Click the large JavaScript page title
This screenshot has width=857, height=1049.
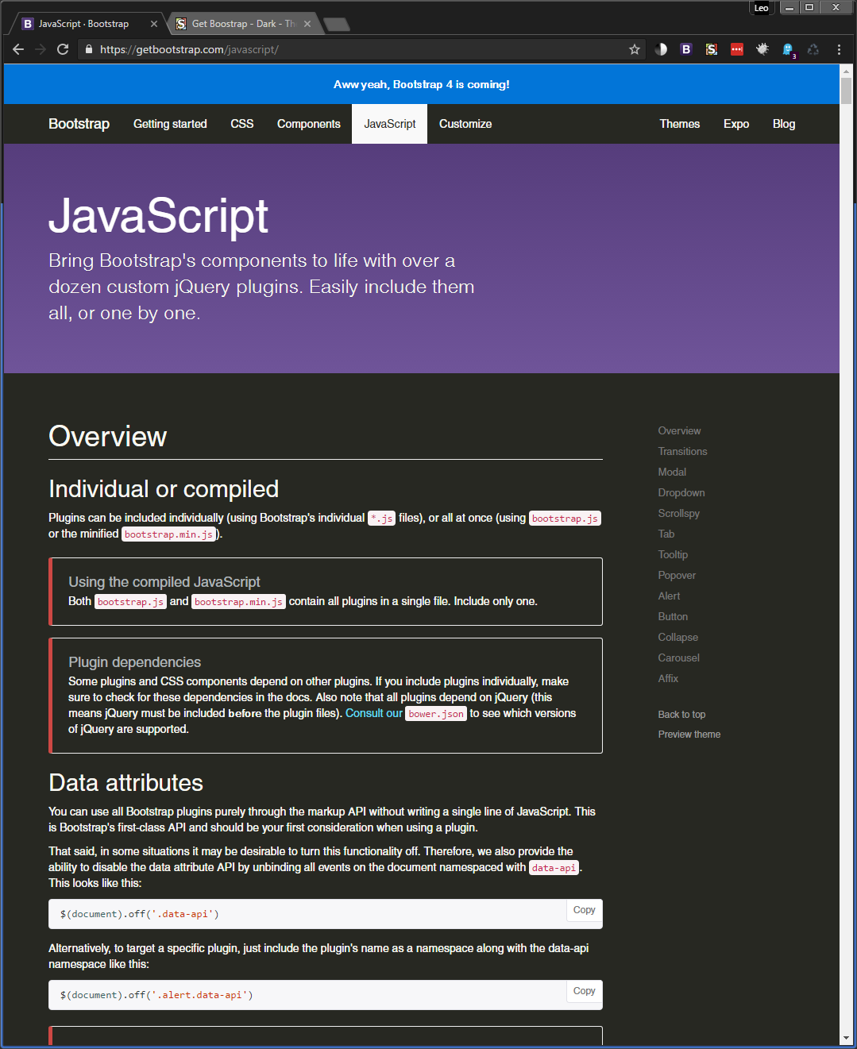point(159,216)
